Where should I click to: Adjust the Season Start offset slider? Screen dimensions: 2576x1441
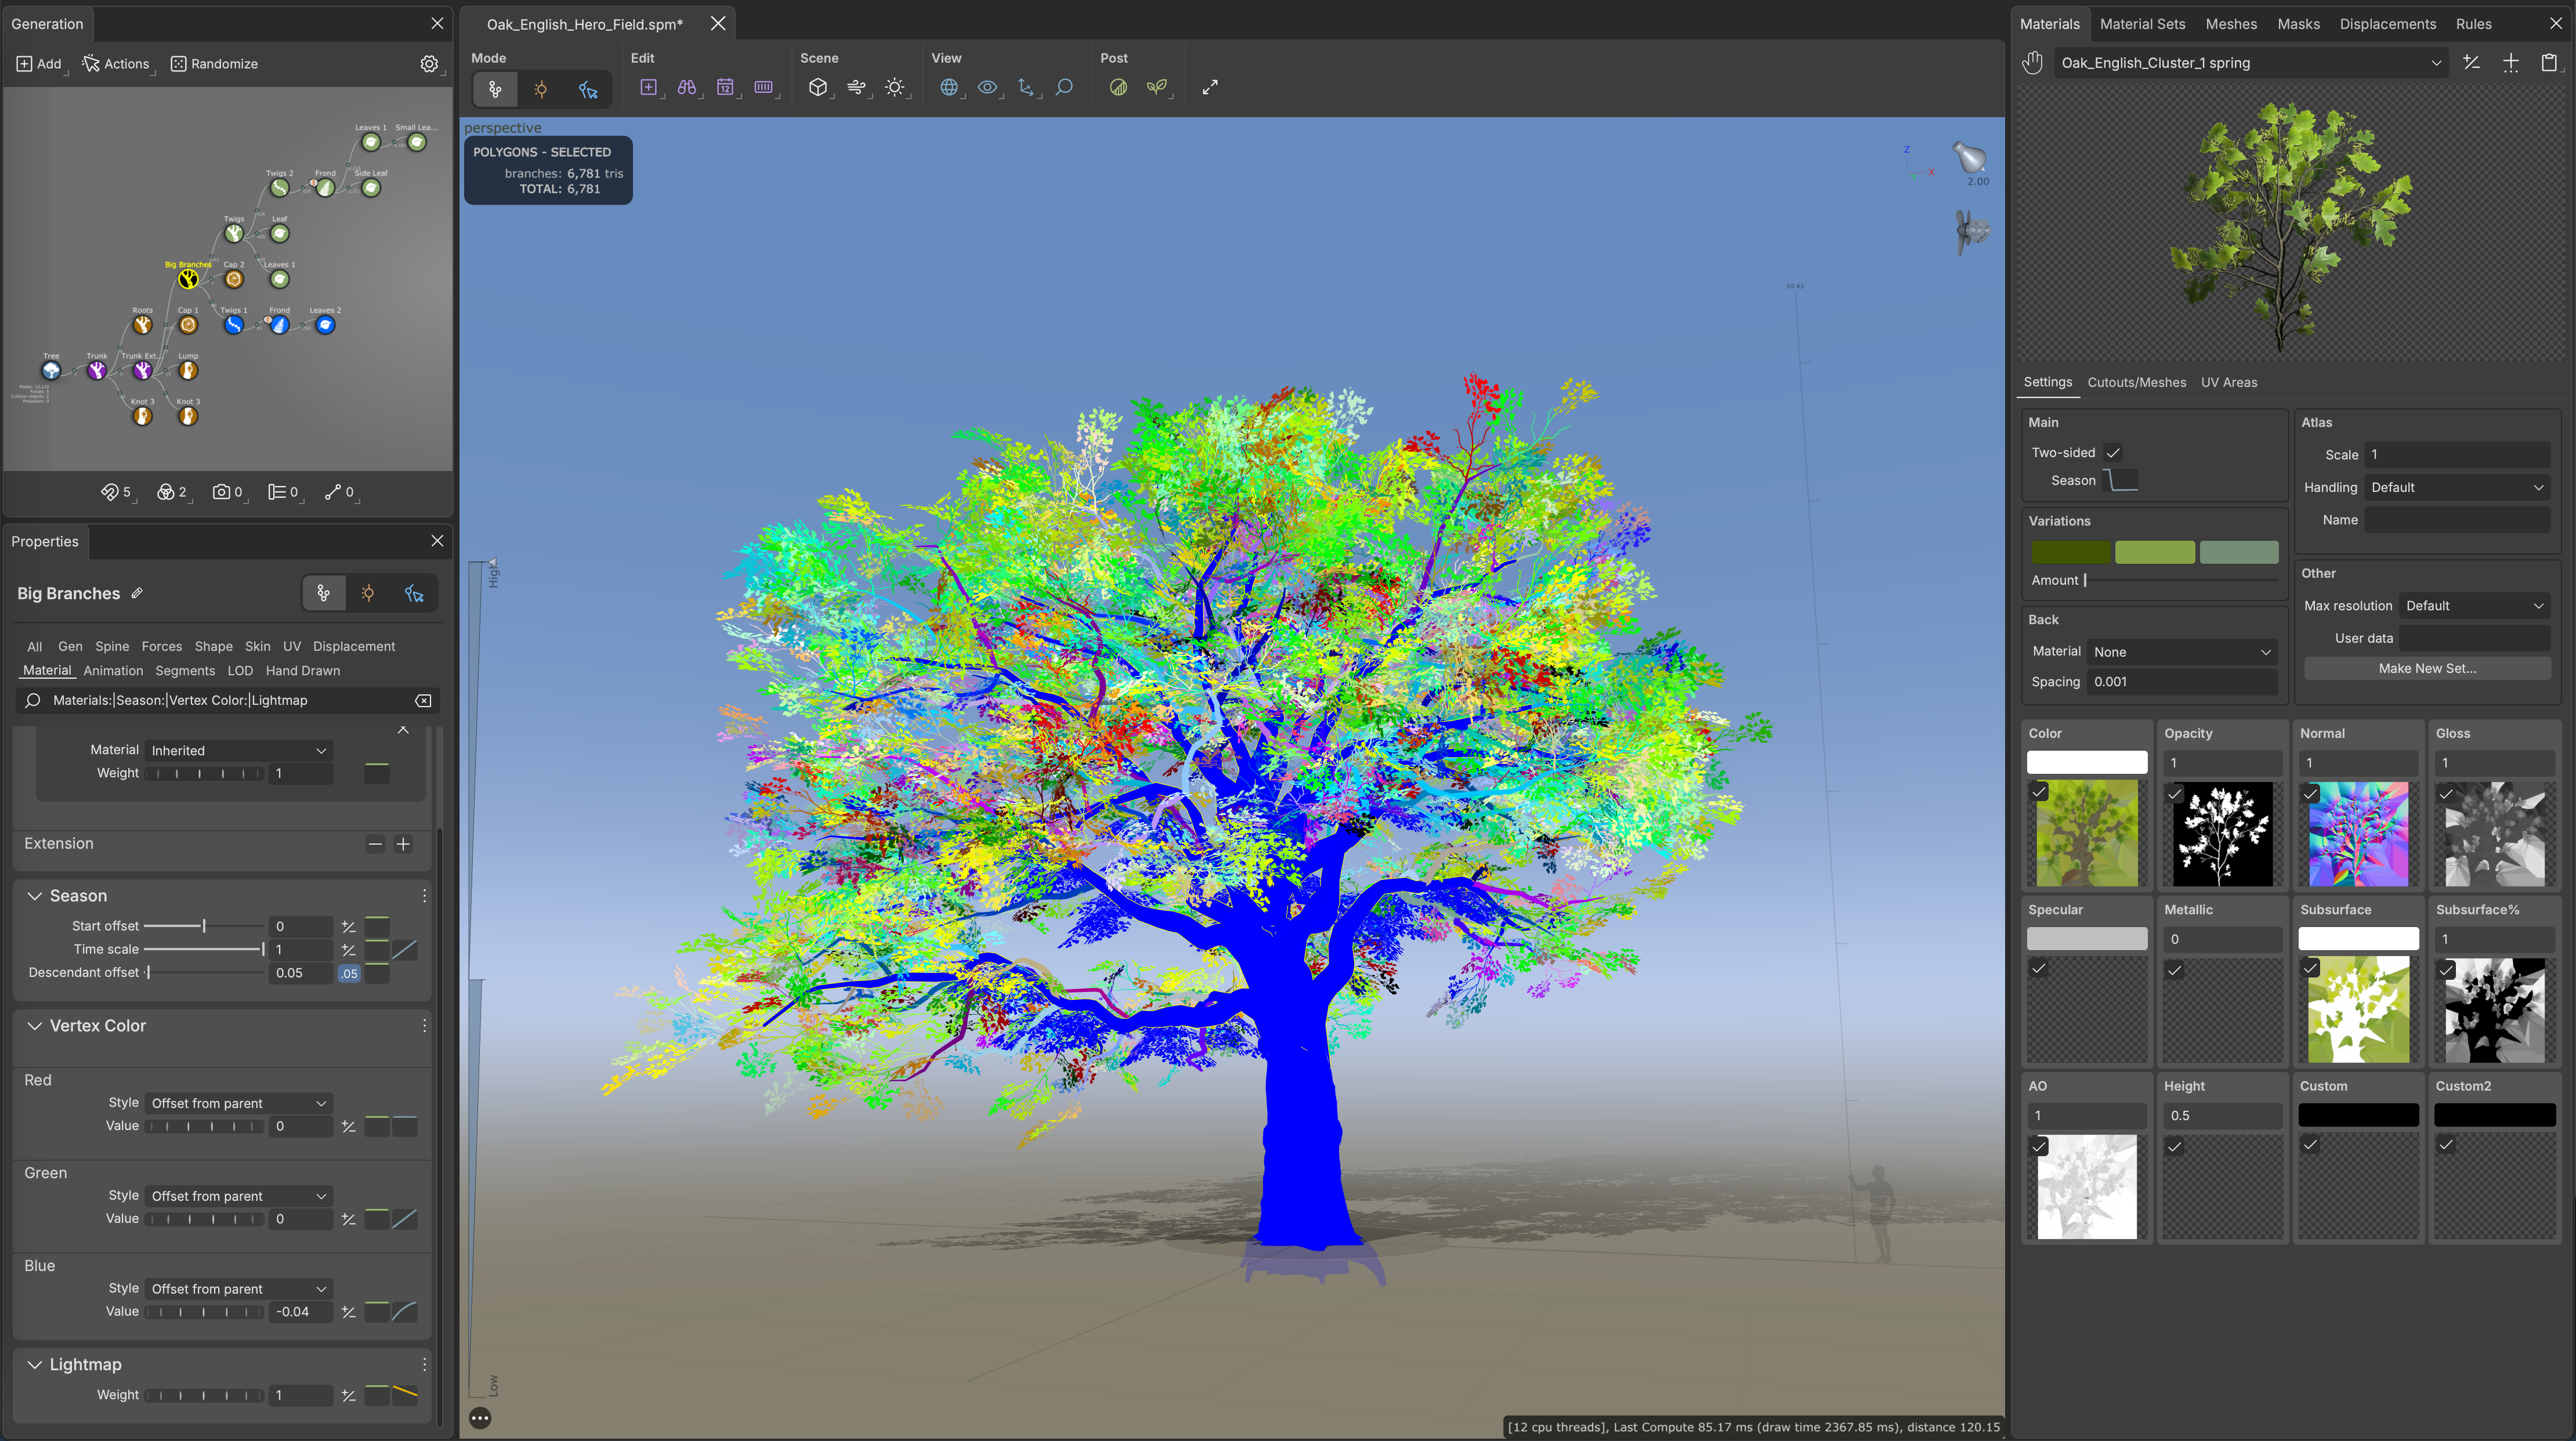pyautogui.click(x=204, y=926)
